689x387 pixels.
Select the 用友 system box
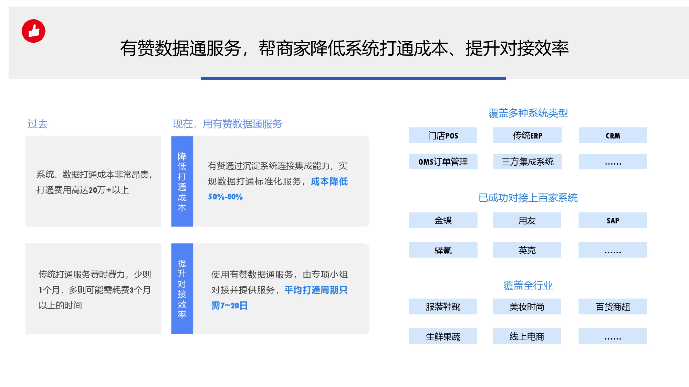(x=527, y=220)
